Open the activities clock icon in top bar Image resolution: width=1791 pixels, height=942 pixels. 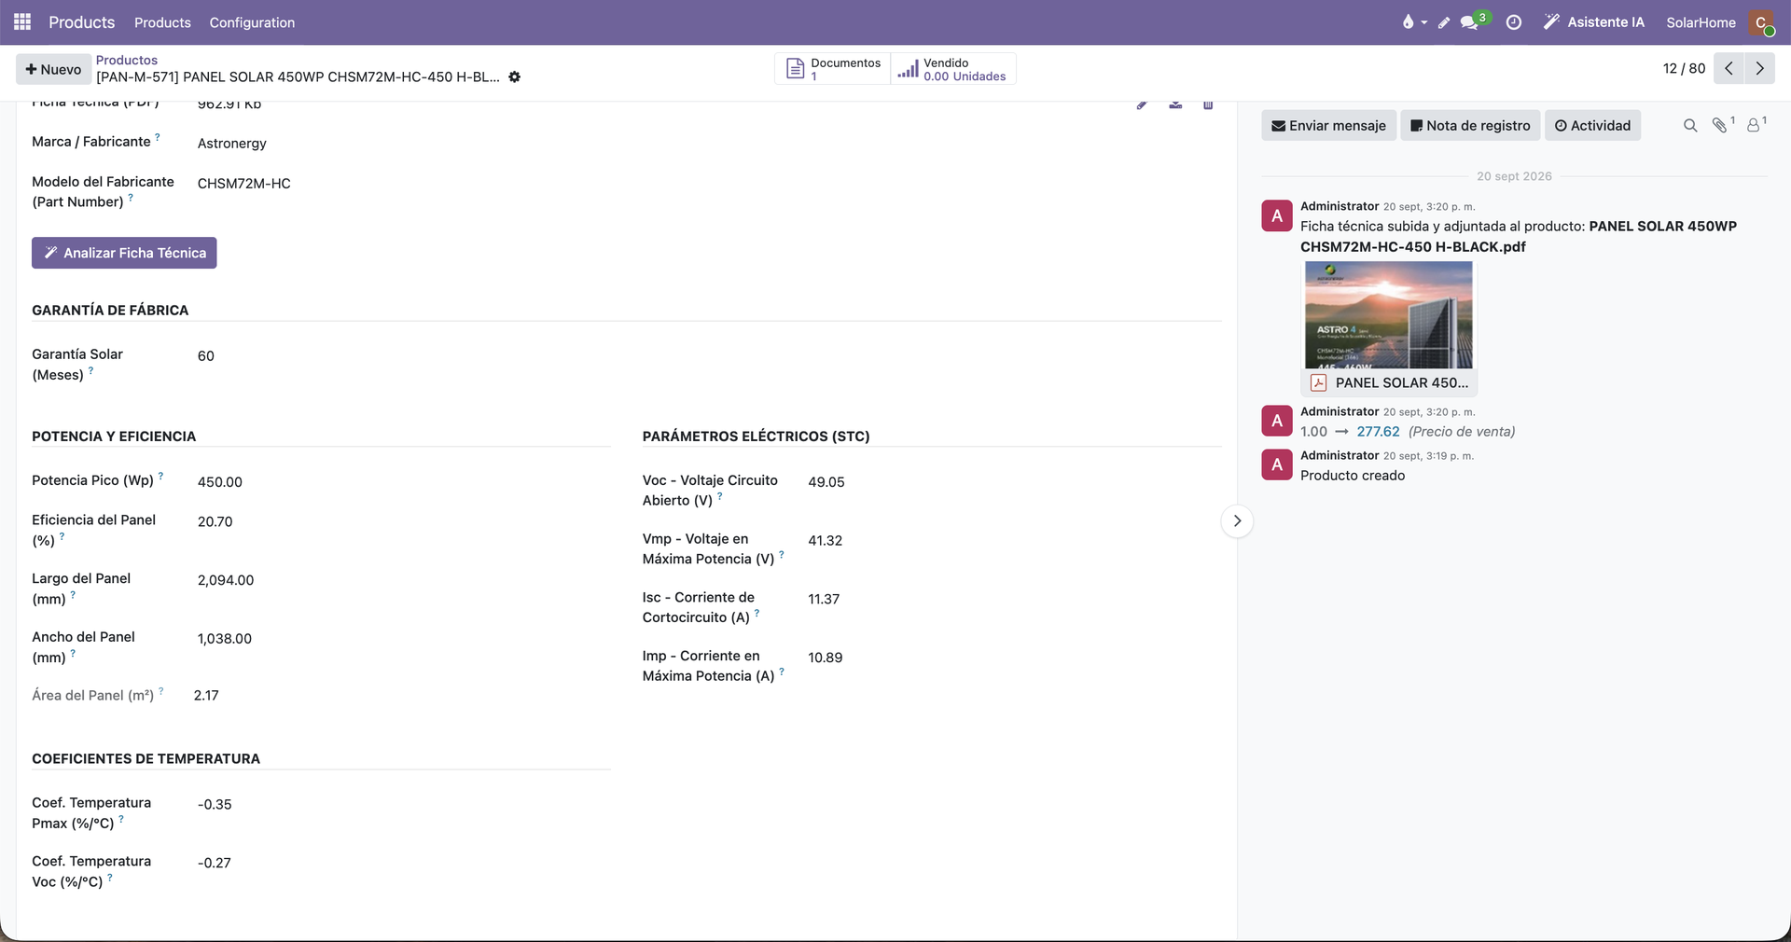[x=1514, y=22]
